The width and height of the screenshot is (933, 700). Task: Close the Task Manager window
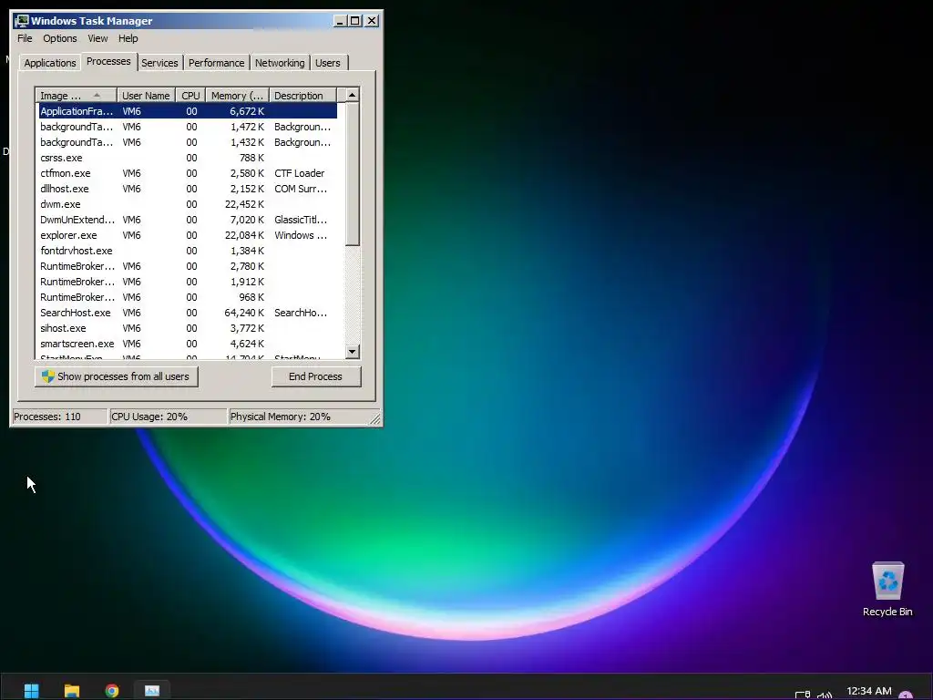pos(372,21)
